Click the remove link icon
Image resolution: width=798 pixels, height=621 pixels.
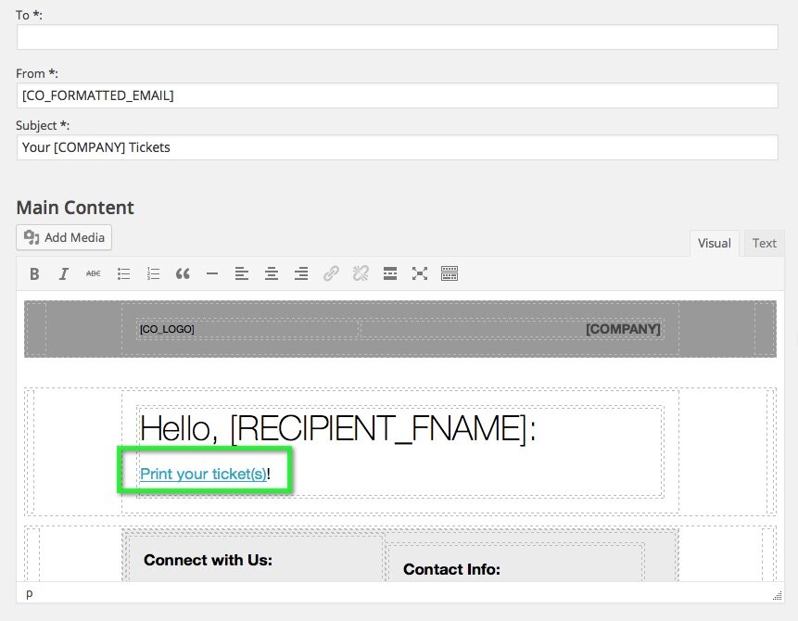pyautogui.click(x=361, y=273)
